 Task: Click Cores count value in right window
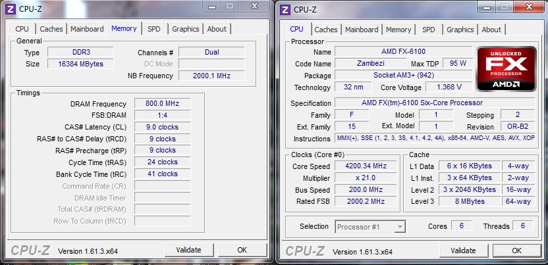[x=461, y=226]
